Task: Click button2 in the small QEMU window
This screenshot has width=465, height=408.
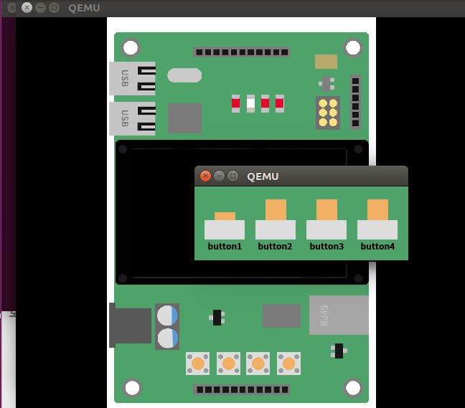Action: [276, 219]
